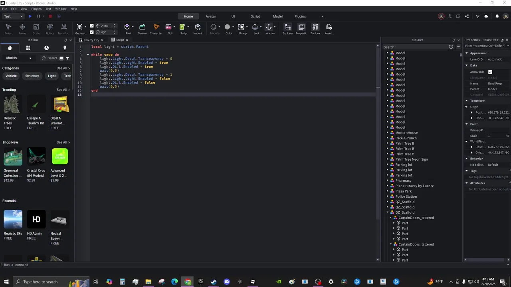
Task: Click See All next to Trending
Action: pos(63,90)
